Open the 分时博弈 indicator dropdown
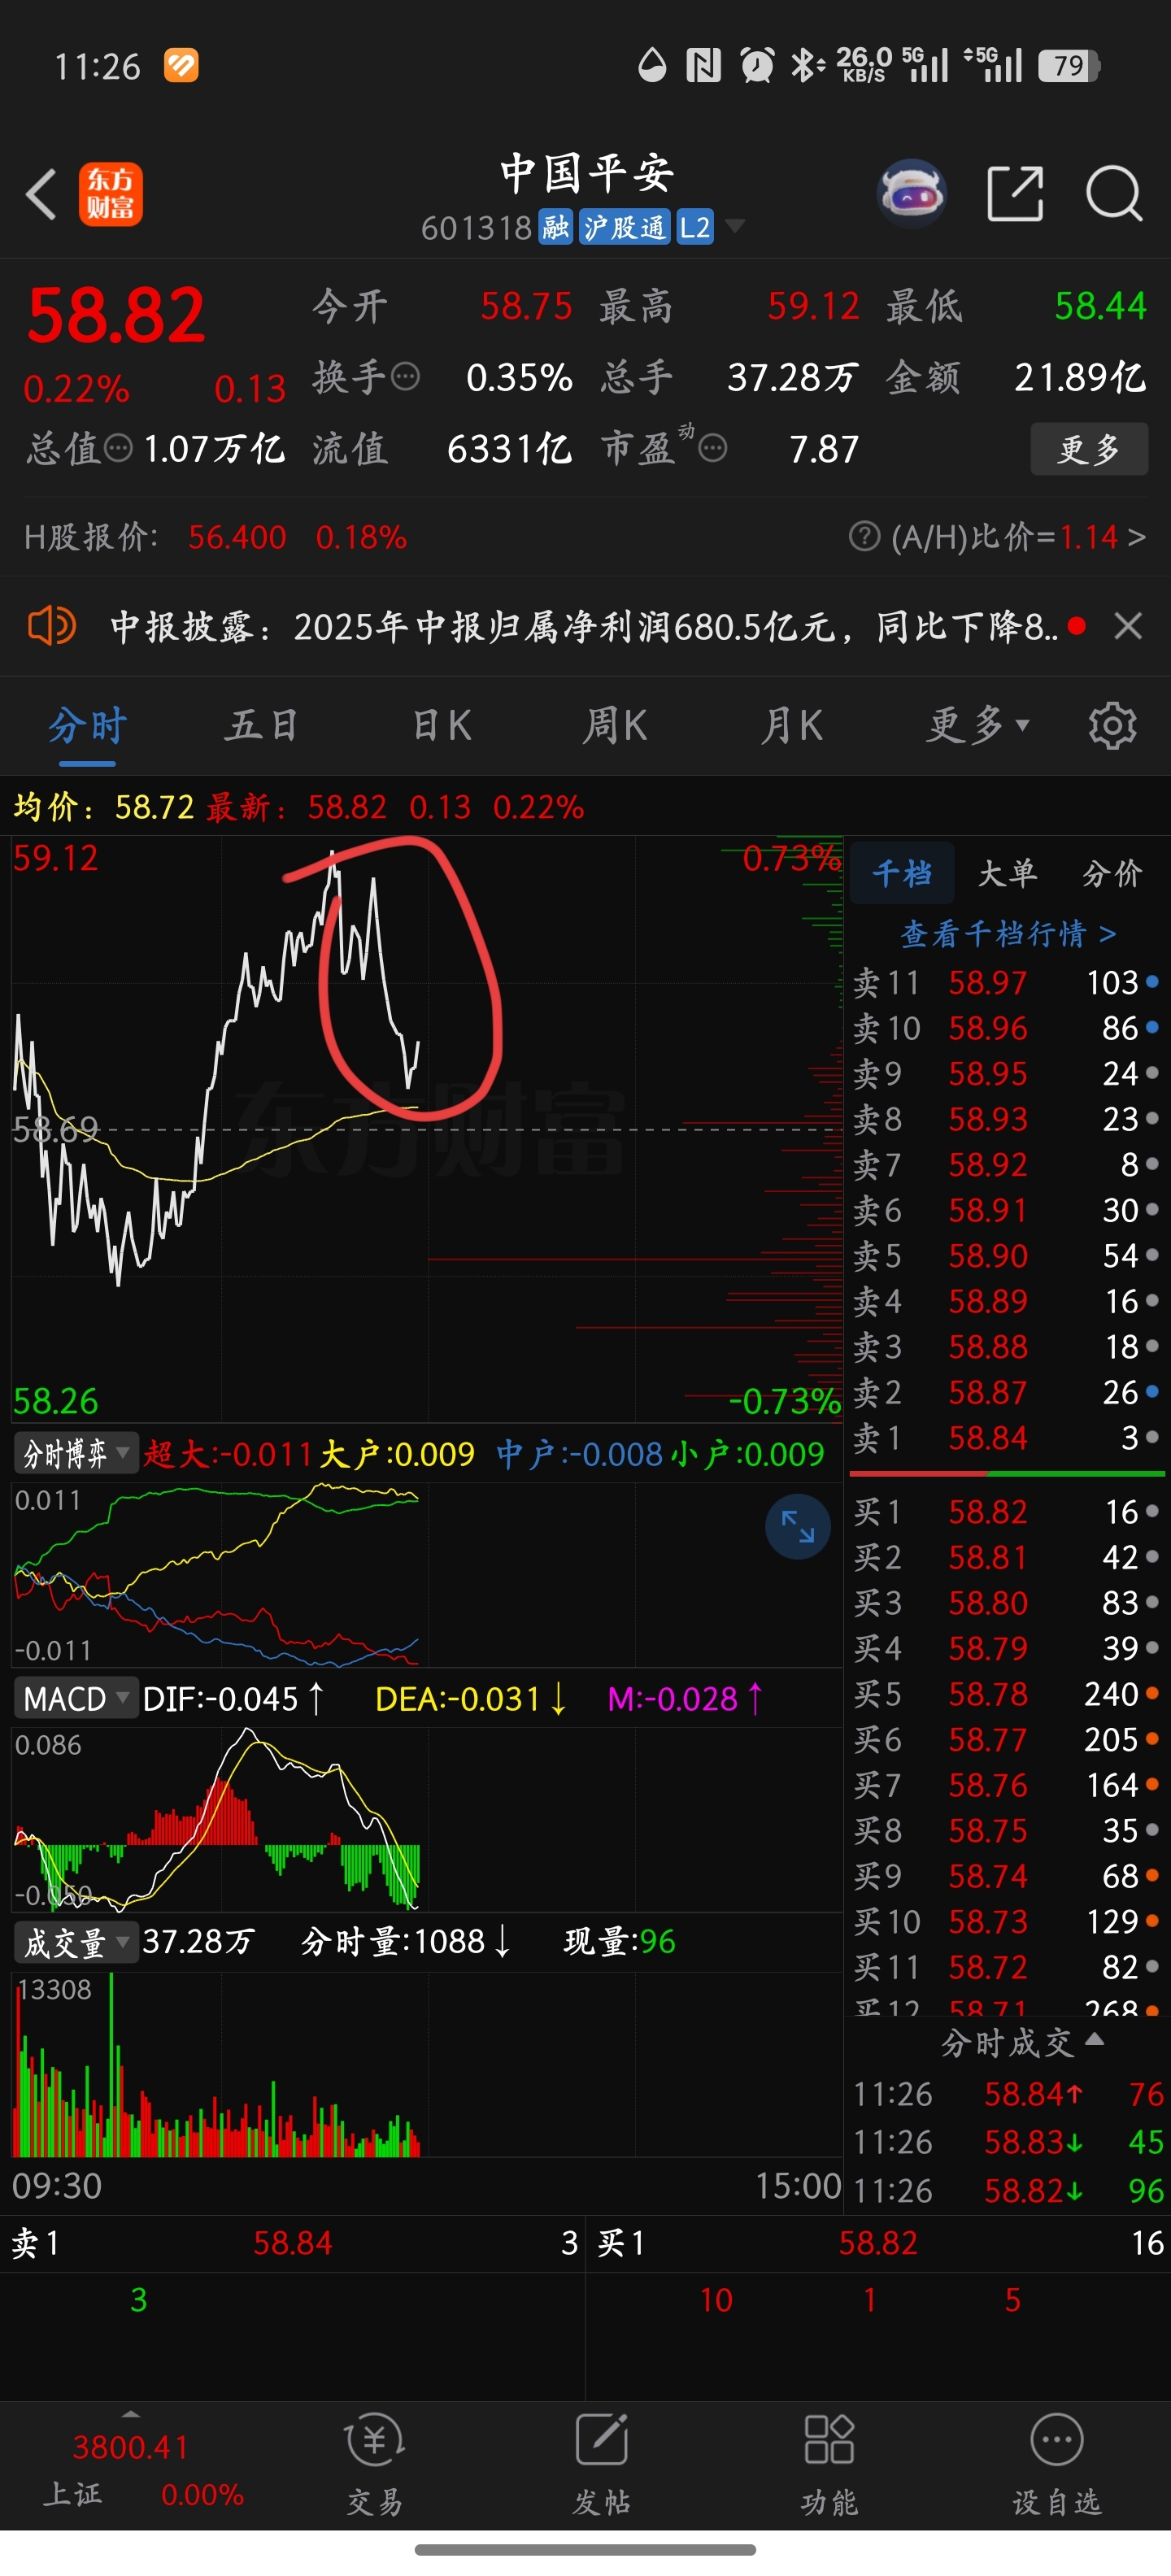The width and height of the screenshot is (1171, 2576). point(75,1453)
